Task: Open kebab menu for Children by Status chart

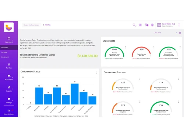Action: pyautogui.click(x=96, y=72)
